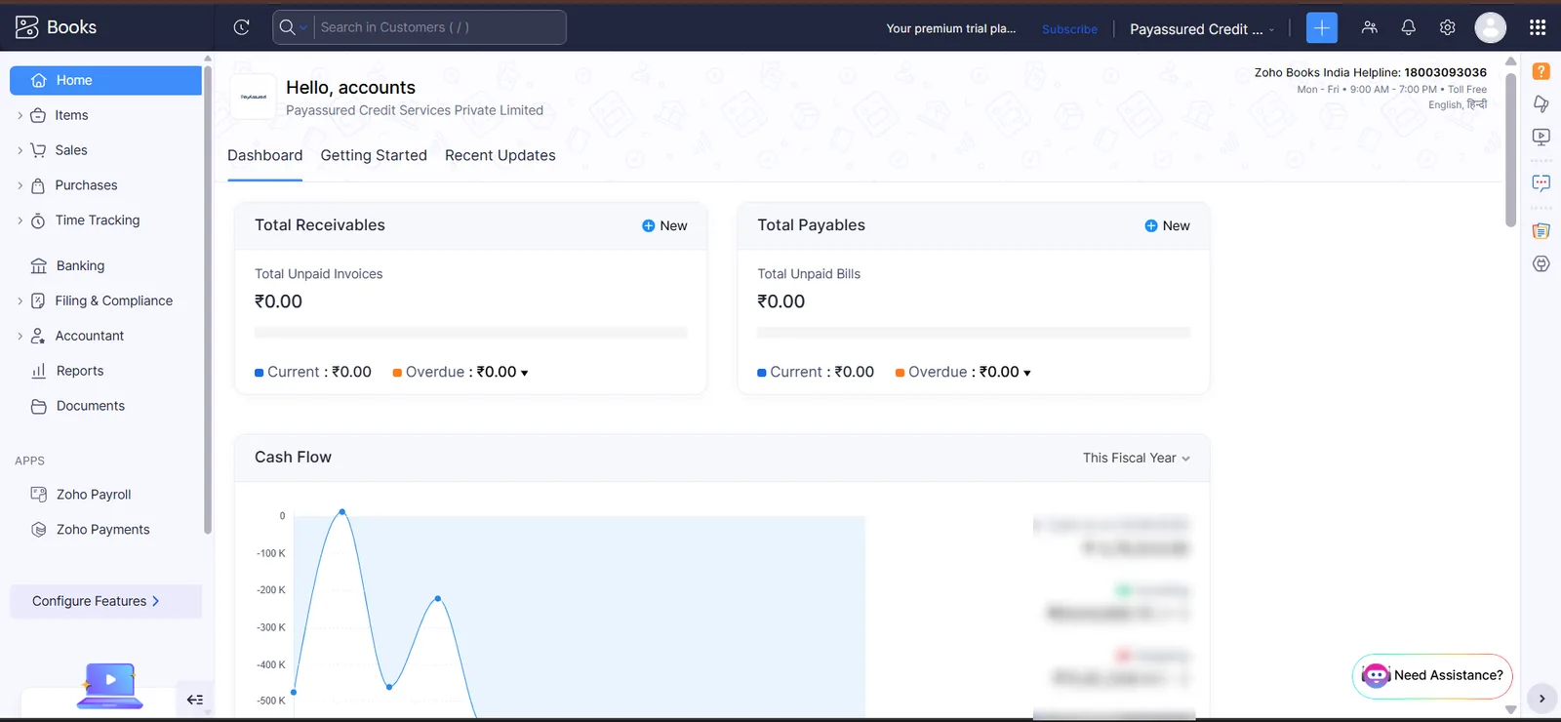
Task: Open Reports from the sidebar
Action: (80, 371)
